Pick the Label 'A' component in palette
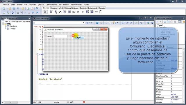This screenshot has height=105, width=186. point(60,12)
